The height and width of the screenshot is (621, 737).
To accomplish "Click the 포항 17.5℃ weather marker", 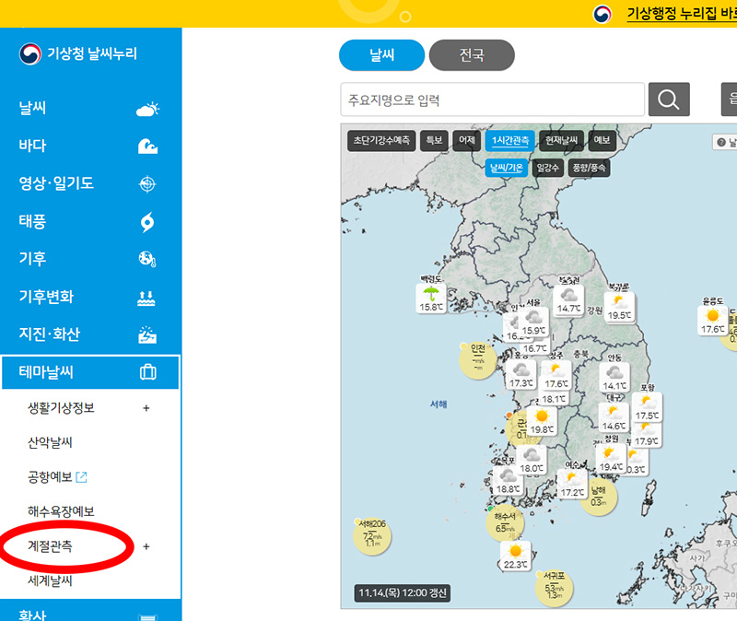I will coord(648,407).
